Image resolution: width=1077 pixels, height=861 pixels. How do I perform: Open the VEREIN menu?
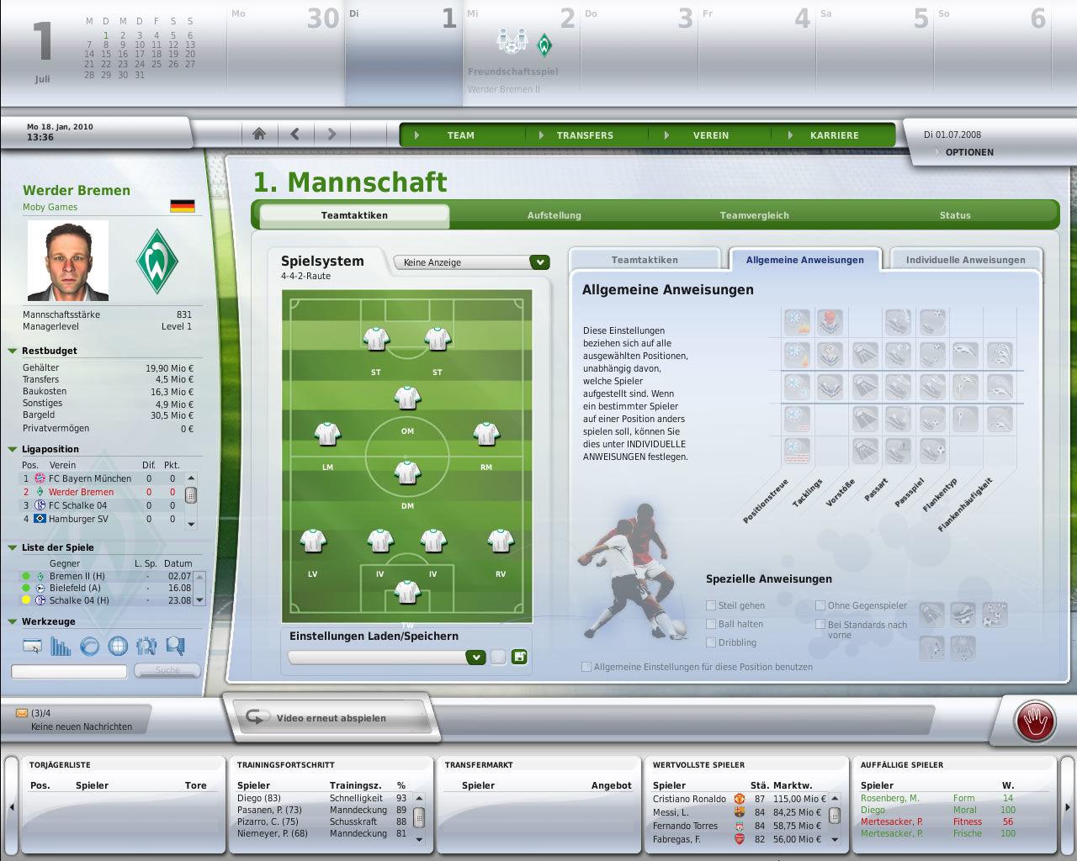coord(710,135)
